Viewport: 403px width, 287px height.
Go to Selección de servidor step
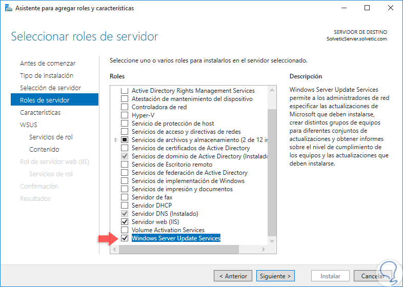(50, 88)
